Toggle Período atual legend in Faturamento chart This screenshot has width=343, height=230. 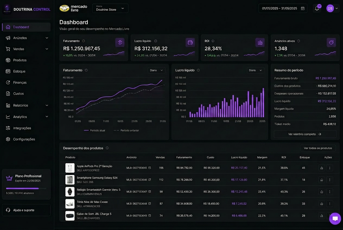(x=94, y=130)
